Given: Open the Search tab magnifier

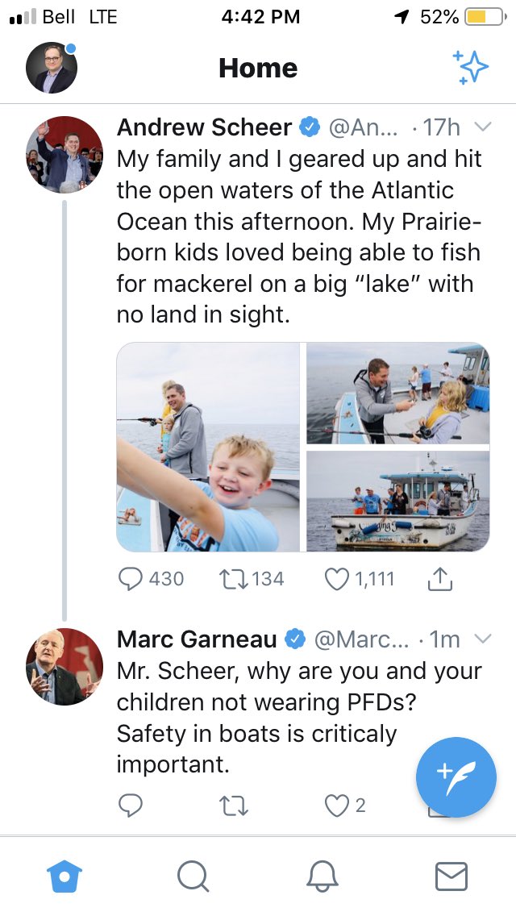Looking at the screenshot, I should tap(193, 876).
